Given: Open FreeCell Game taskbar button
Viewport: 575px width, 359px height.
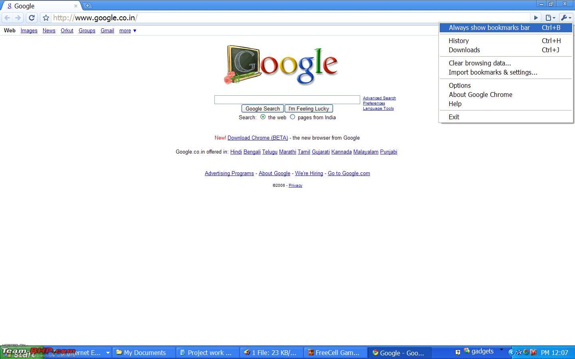Looking at the screenshot, I should 335,353.
